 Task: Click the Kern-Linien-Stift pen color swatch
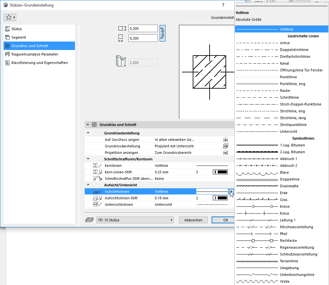point(220,172)
